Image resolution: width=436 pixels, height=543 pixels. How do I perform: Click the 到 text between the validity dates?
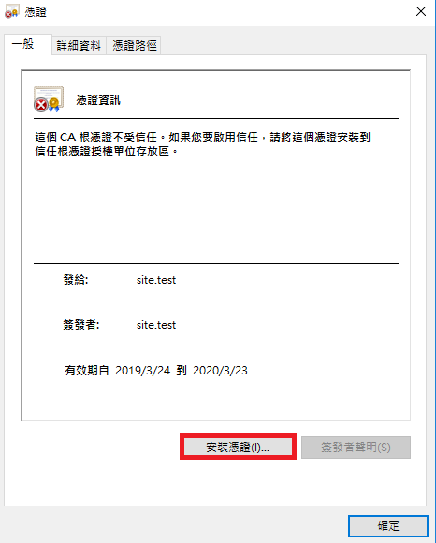(182, 371)
